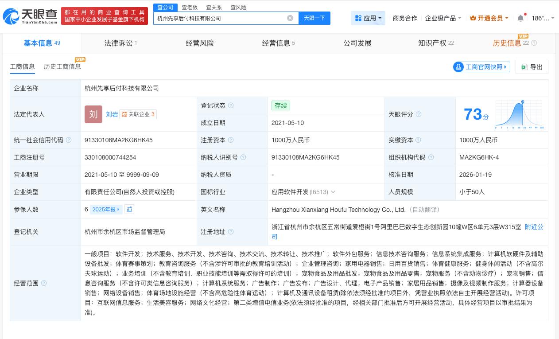The height and width of the screenshot is (339, 559).
Task: Select the 查公司 search tab
Action: (166, 8)
